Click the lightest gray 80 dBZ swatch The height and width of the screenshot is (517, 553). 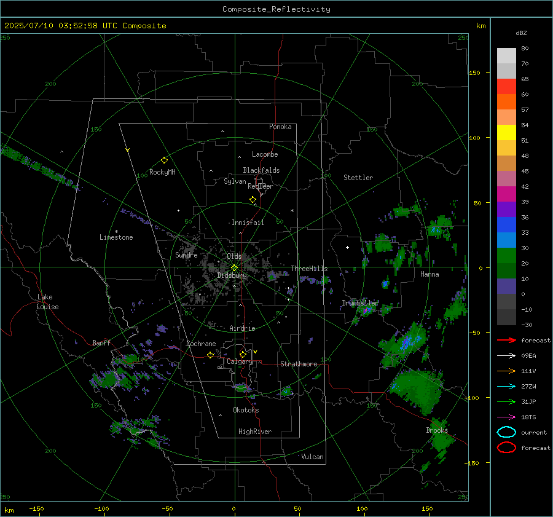click(x=506, y=56)
